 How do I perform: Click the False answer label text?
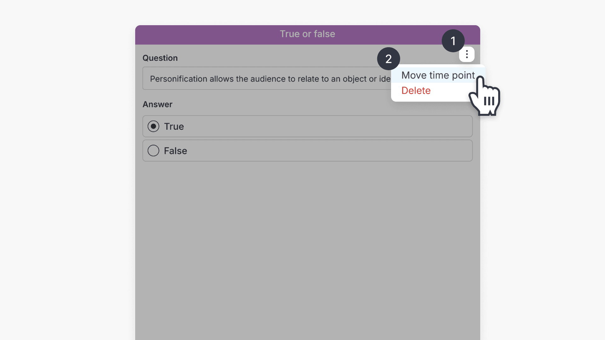click(175, 151)
